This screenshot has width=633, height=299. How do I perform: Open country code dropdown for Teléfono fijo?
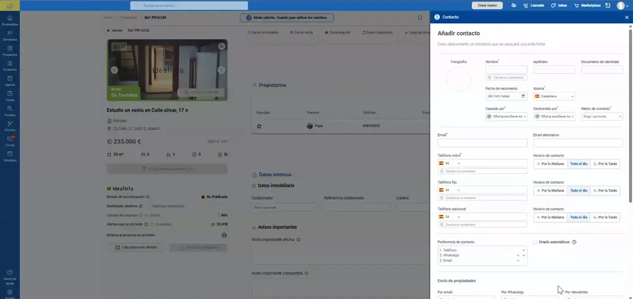click(x=449, y=190)
